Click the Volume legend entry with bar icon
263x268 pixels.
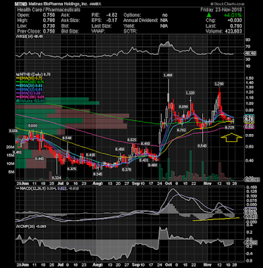coord(31,100)
